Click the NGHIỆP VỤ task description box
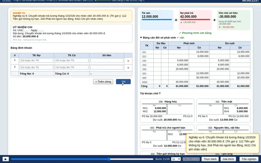Image resolution: width=261 pixels, height=163 pixels. 71,16
